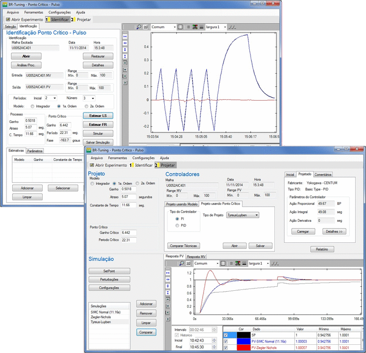This screenshot has width=366, height=353.
Task: Select the PID controller type radio button
Action: click(178, 225)
